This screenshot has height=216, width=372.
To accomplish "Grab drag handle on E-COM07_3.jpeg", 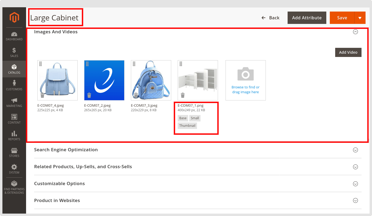I will pos(134,64).
